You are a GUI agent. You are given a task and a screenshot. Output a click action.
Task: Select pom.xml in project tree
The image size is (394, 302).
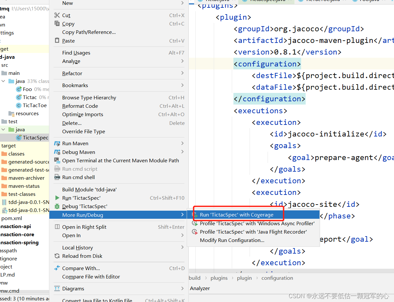point(12,218)
